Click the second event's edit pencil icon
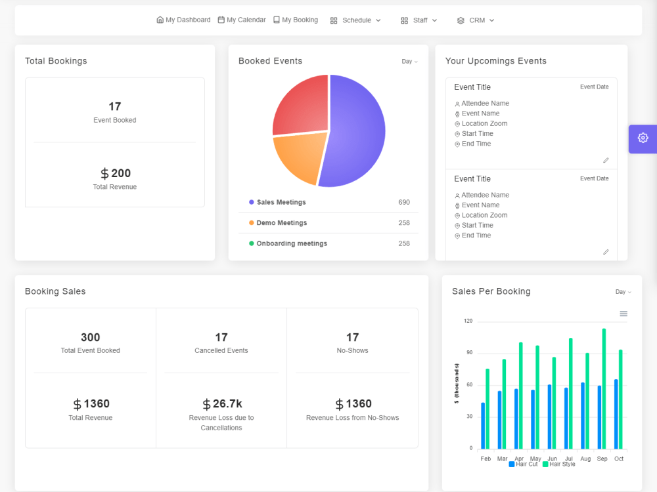Screen dimensions: 657x492 pyautogui.click(x=606, y=252)
